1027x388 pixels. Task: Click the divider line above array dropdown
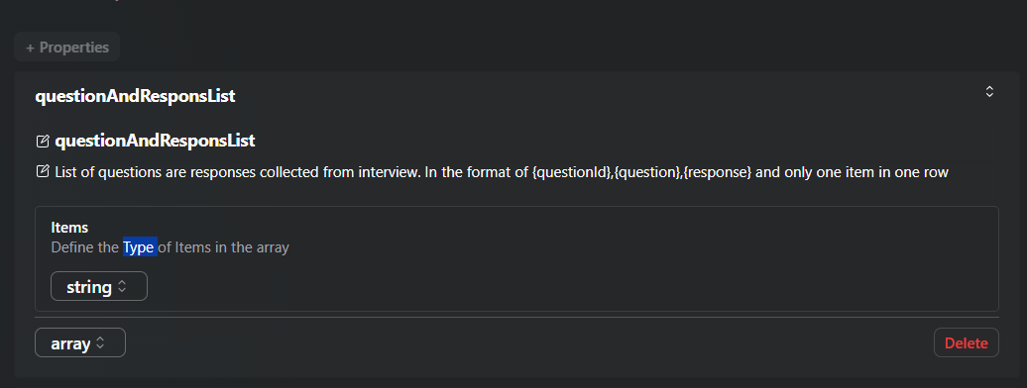pos(516,318)
